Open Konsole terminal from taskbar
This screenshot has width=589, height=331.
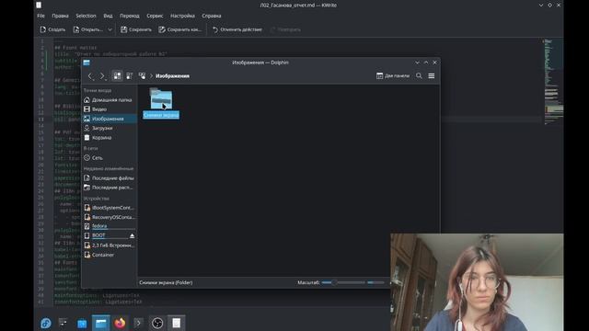138,323
